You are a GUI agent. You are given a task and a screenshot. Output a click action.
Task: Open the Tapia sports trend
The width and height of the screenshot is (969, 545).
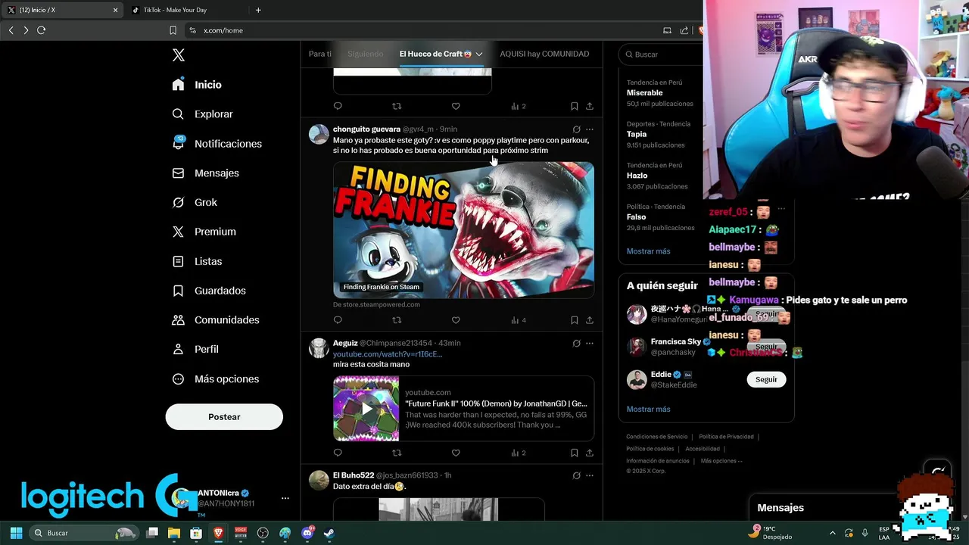click(x=637, y=134)
